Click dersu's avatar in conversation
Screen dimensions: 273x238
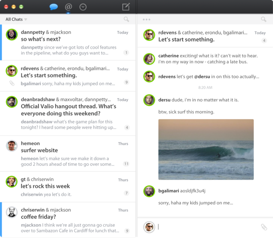point(149,100)
